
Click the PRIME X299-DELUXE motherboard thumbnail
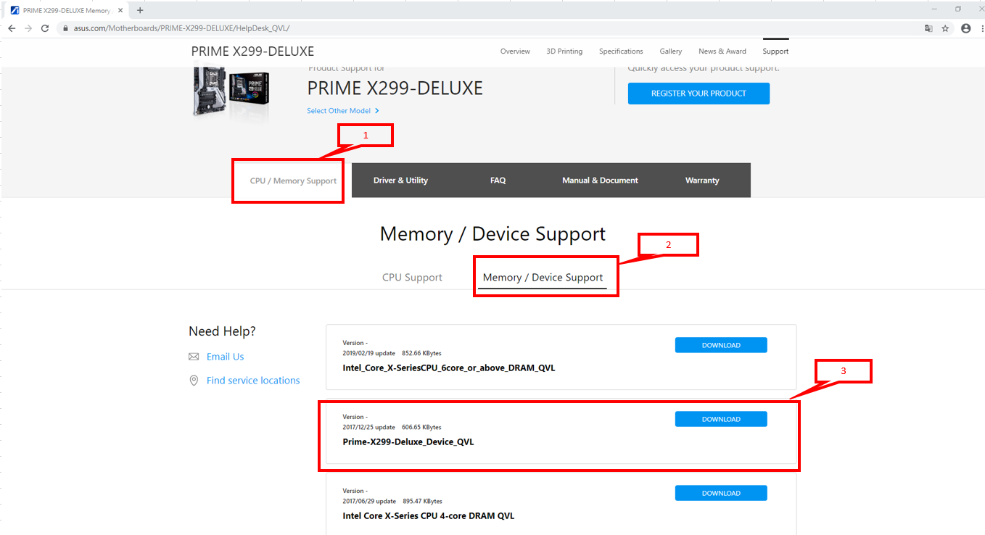tap(231, 93)
